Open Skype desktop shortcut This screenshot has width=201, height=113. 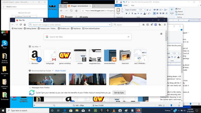point(5,44)
